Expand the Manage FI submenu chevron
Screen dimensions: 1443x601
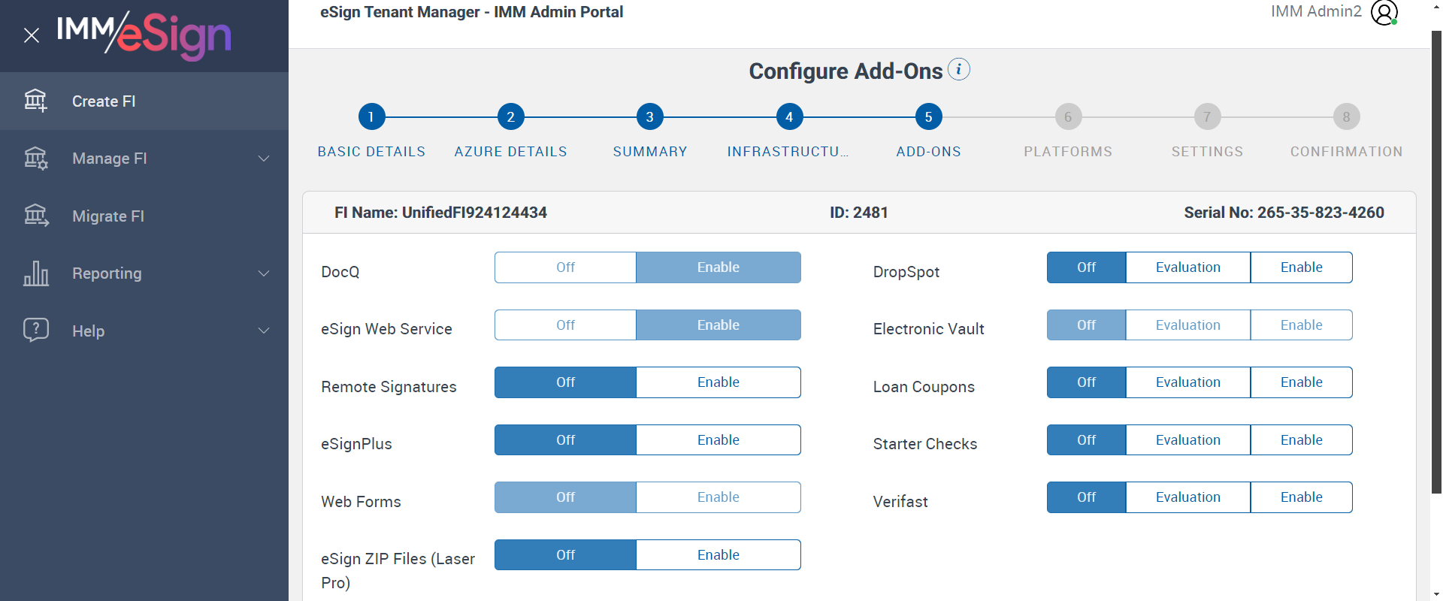[264, 159]
